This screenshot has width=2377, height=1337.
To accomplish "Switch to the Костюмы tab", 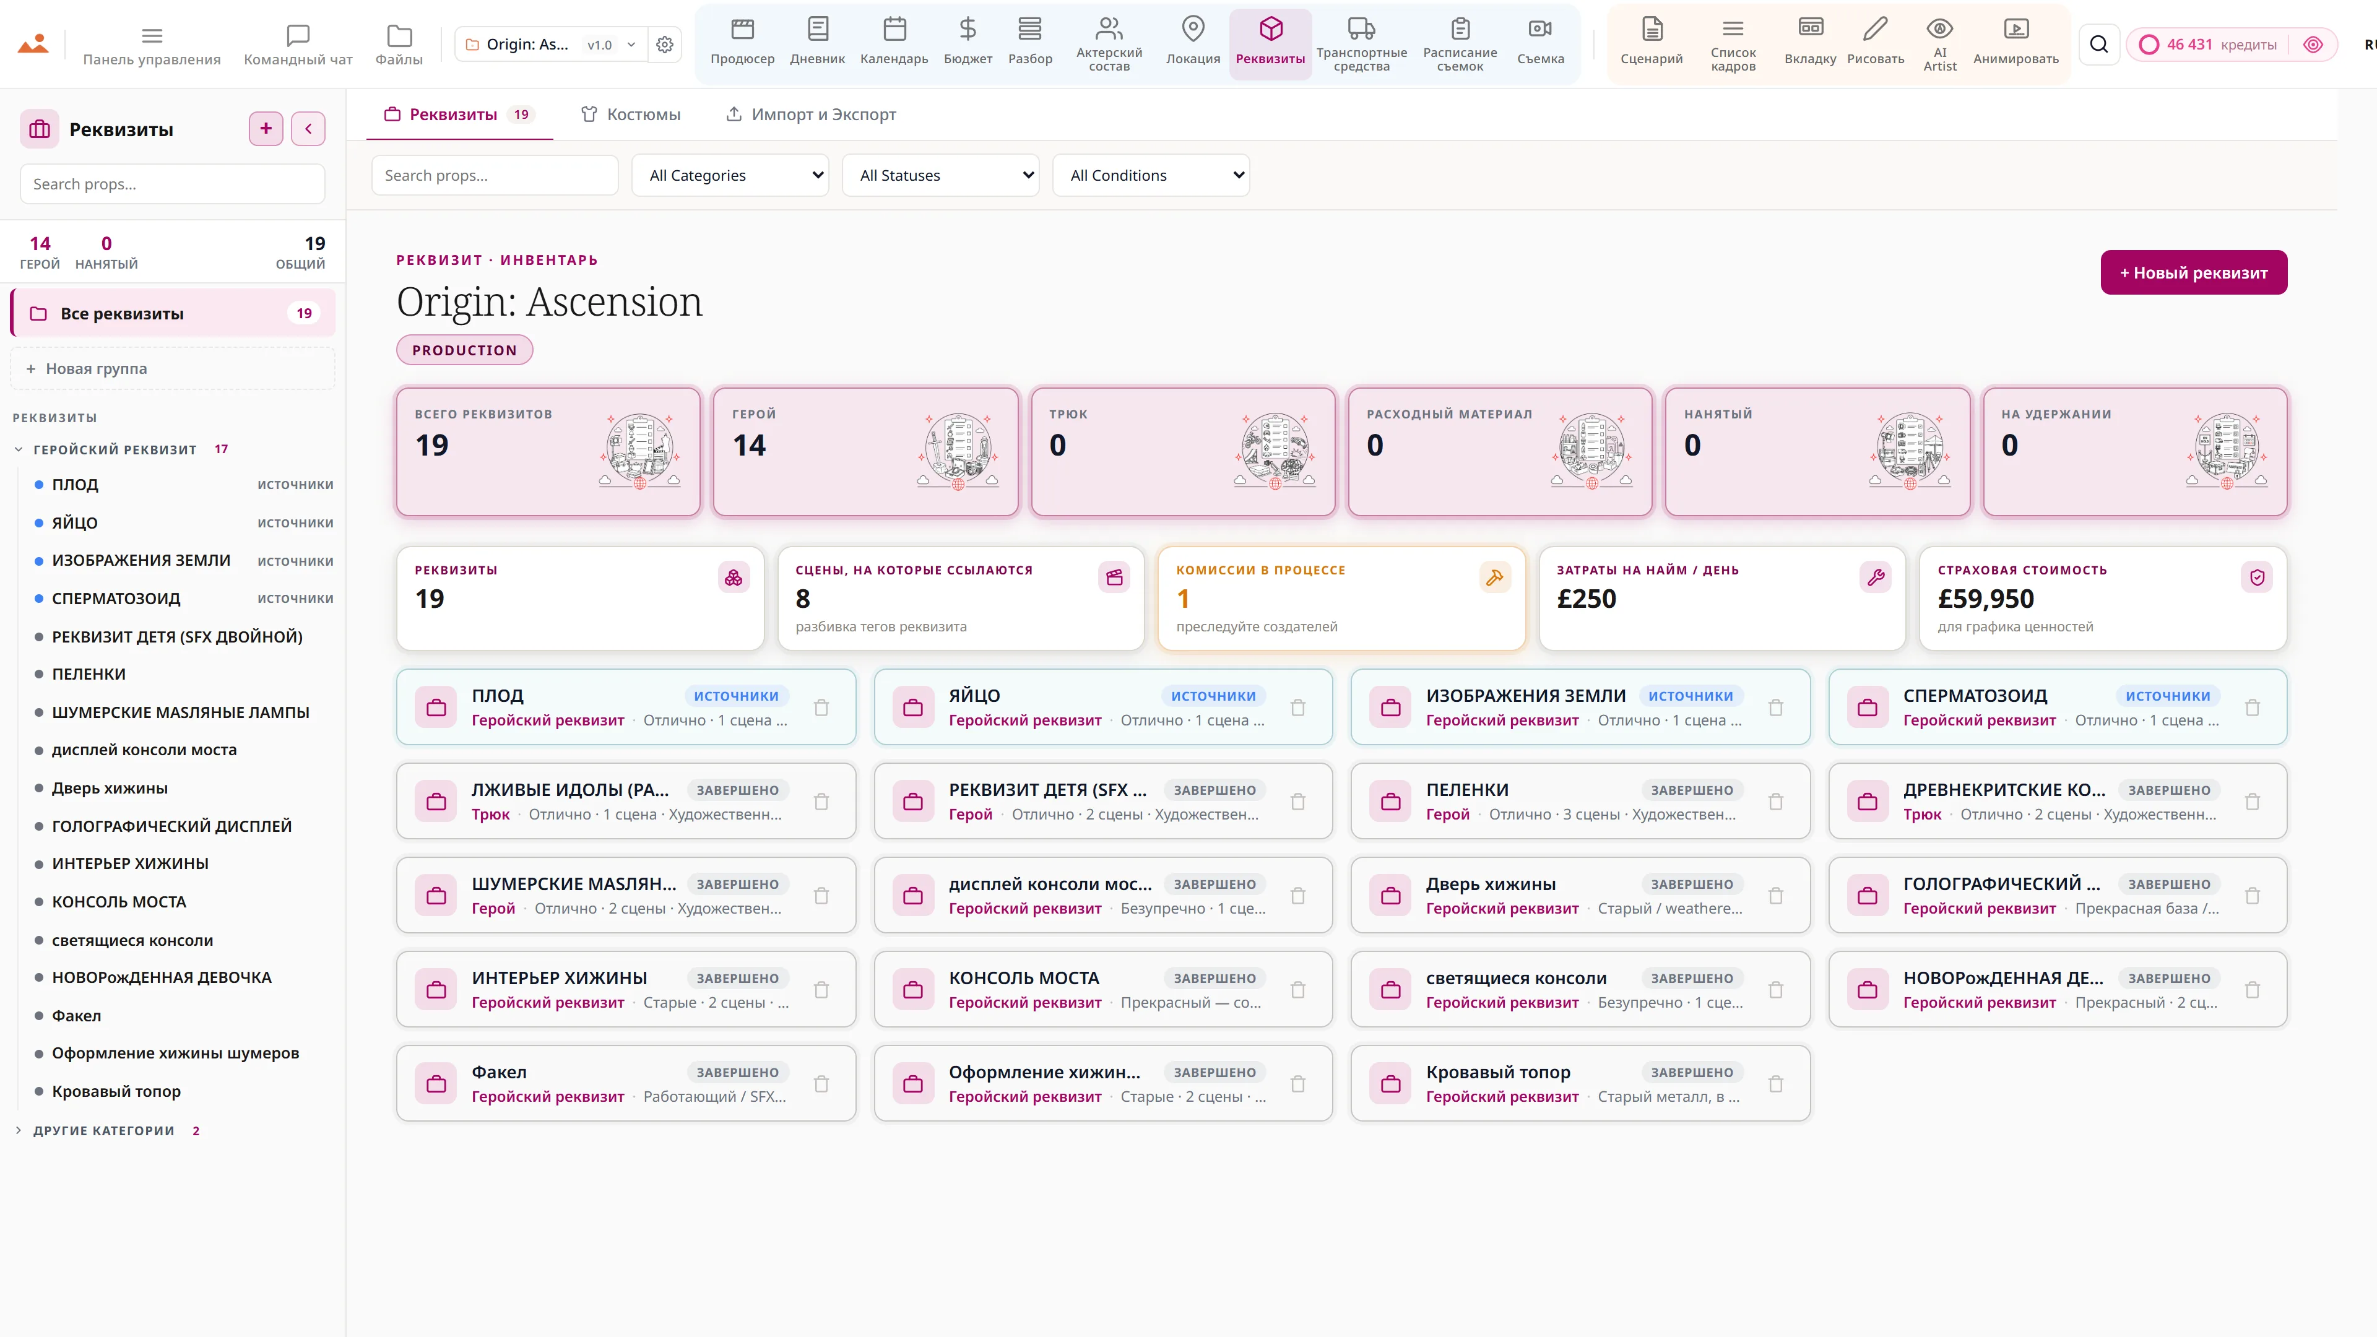I will (x=630, y=115).
